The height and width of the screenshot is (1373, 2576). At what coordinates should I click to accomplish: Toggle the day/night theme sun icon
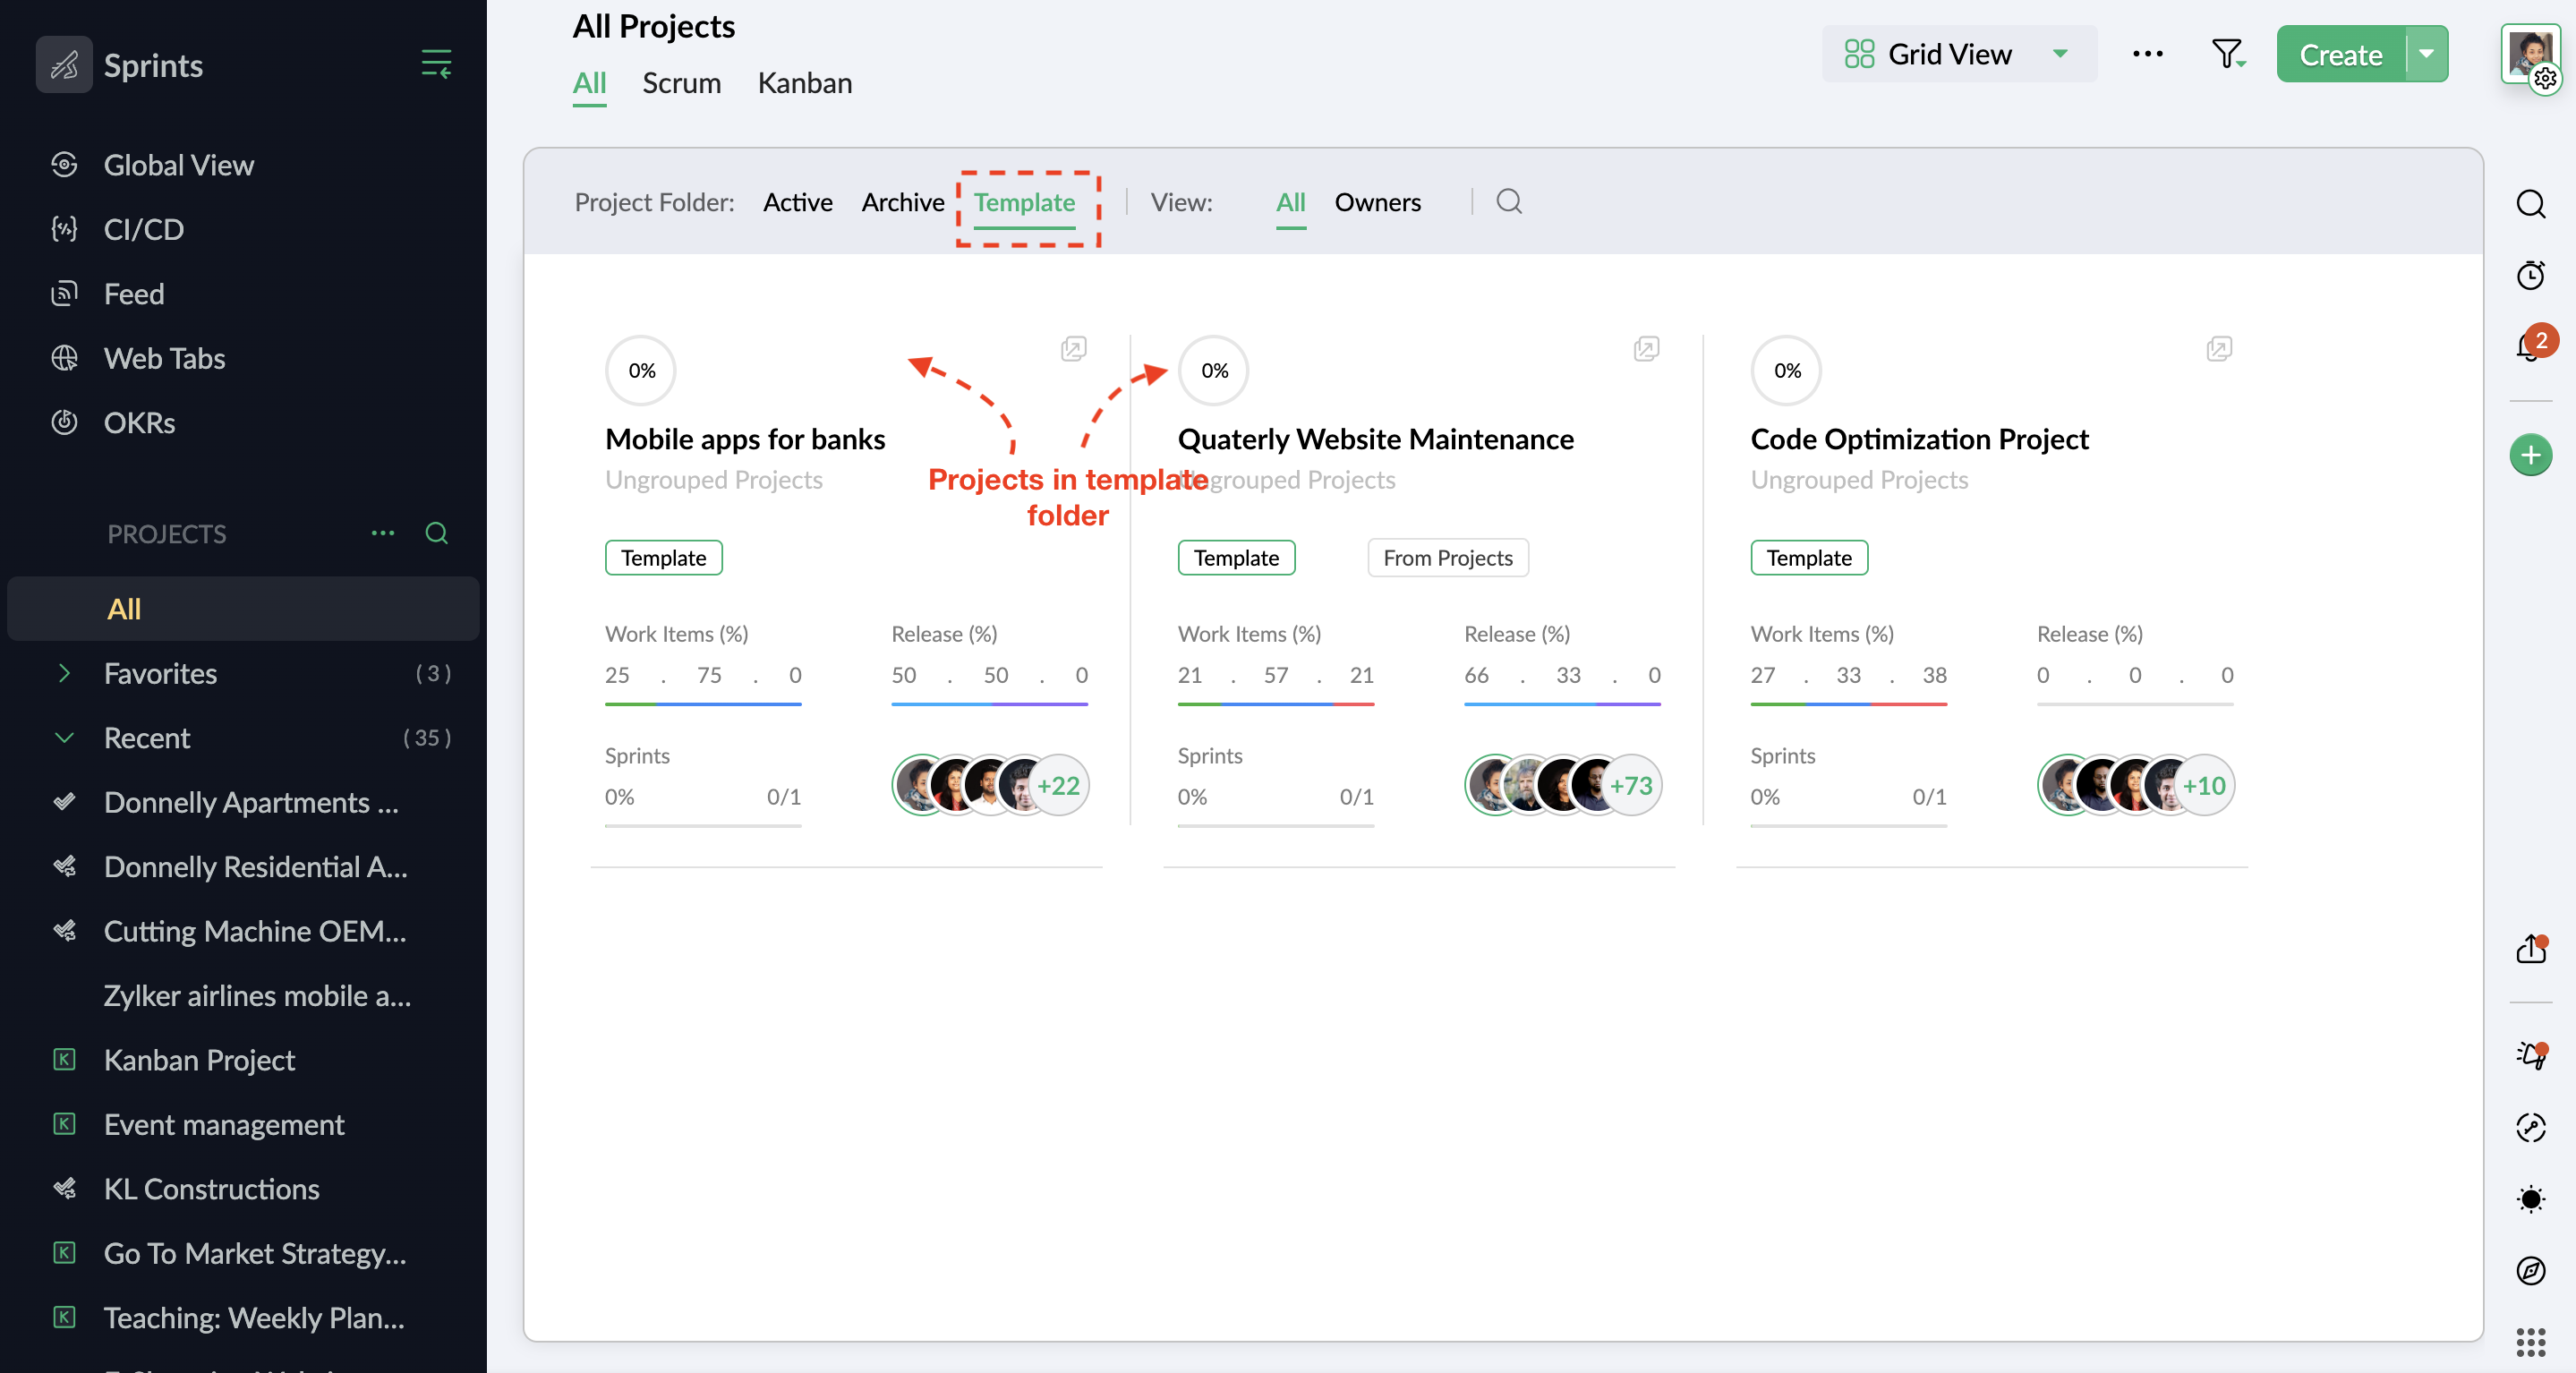[2530, 1199]
